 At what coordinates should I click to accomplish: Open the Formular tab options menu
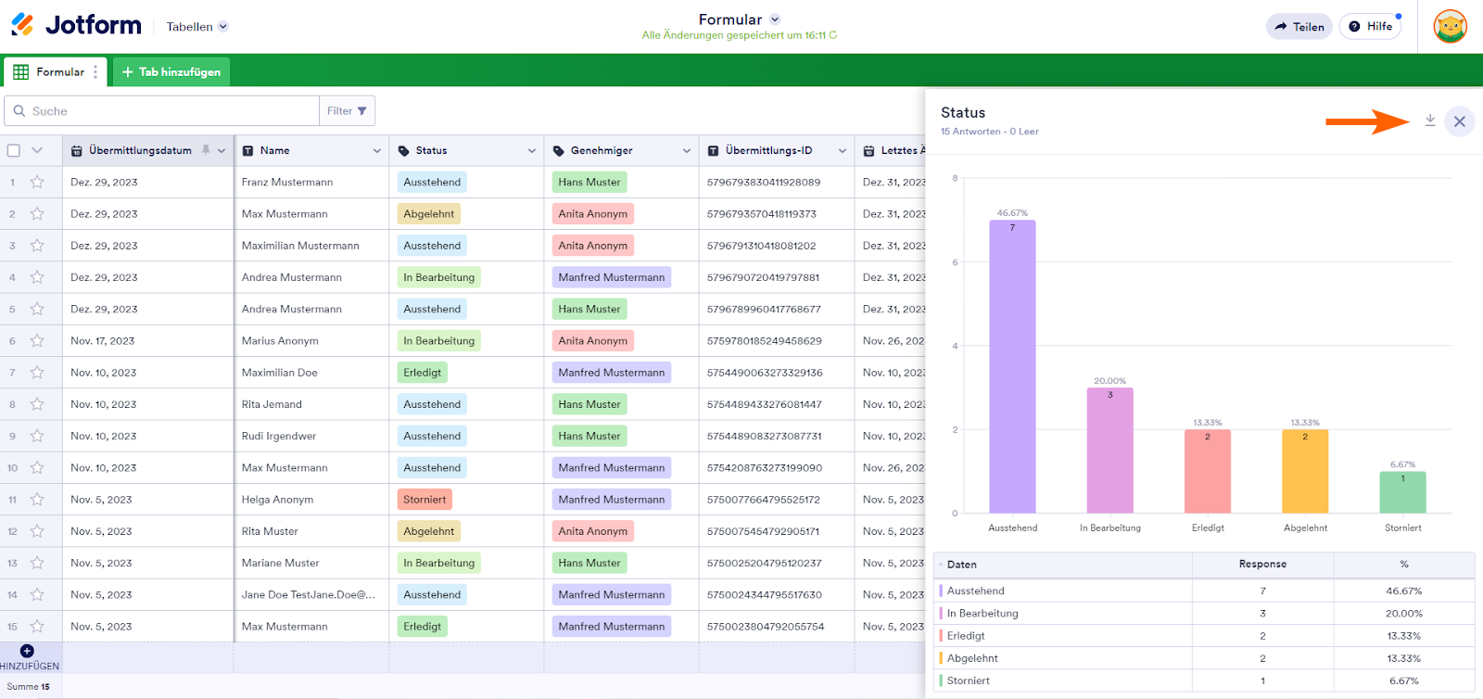click(x=95, y=72)
